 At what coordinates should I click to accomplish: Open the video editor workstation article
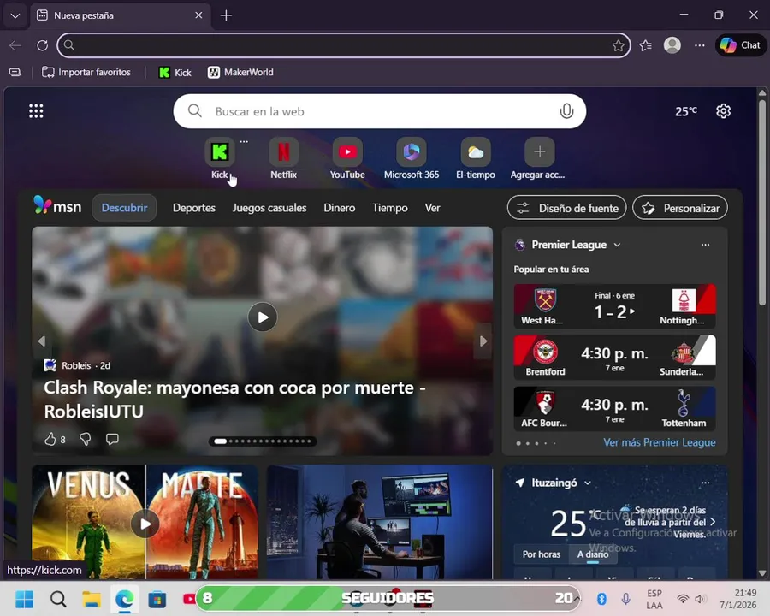pos(379,522)
